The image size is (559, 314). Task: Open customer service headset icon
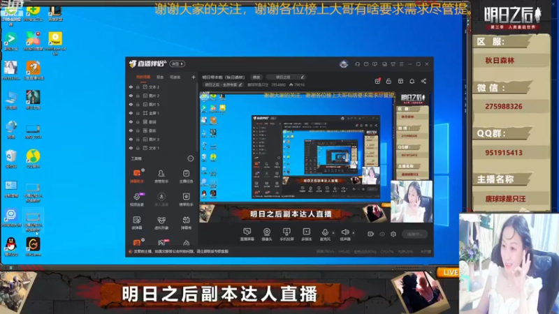[x=357, y=64]
